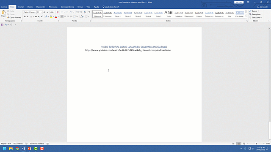
Task: Switch to web layout view in status bar
Action: pos(244,144)
